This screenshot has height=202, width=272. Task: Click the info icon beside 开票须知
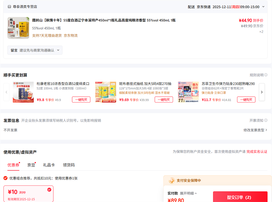tap(266, 121)
